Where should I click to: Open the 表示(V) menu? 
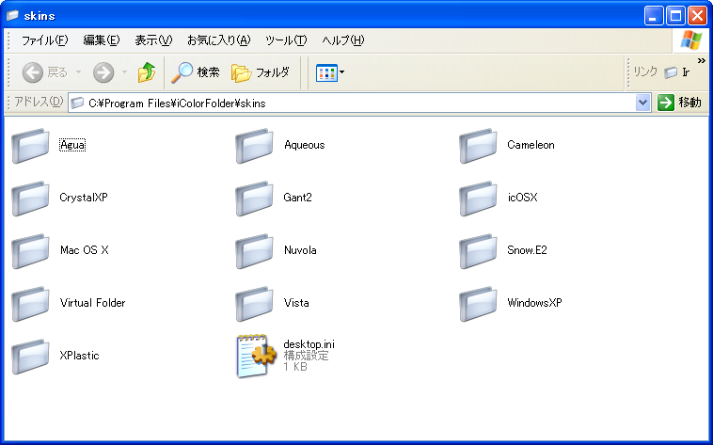click(153, 40)
